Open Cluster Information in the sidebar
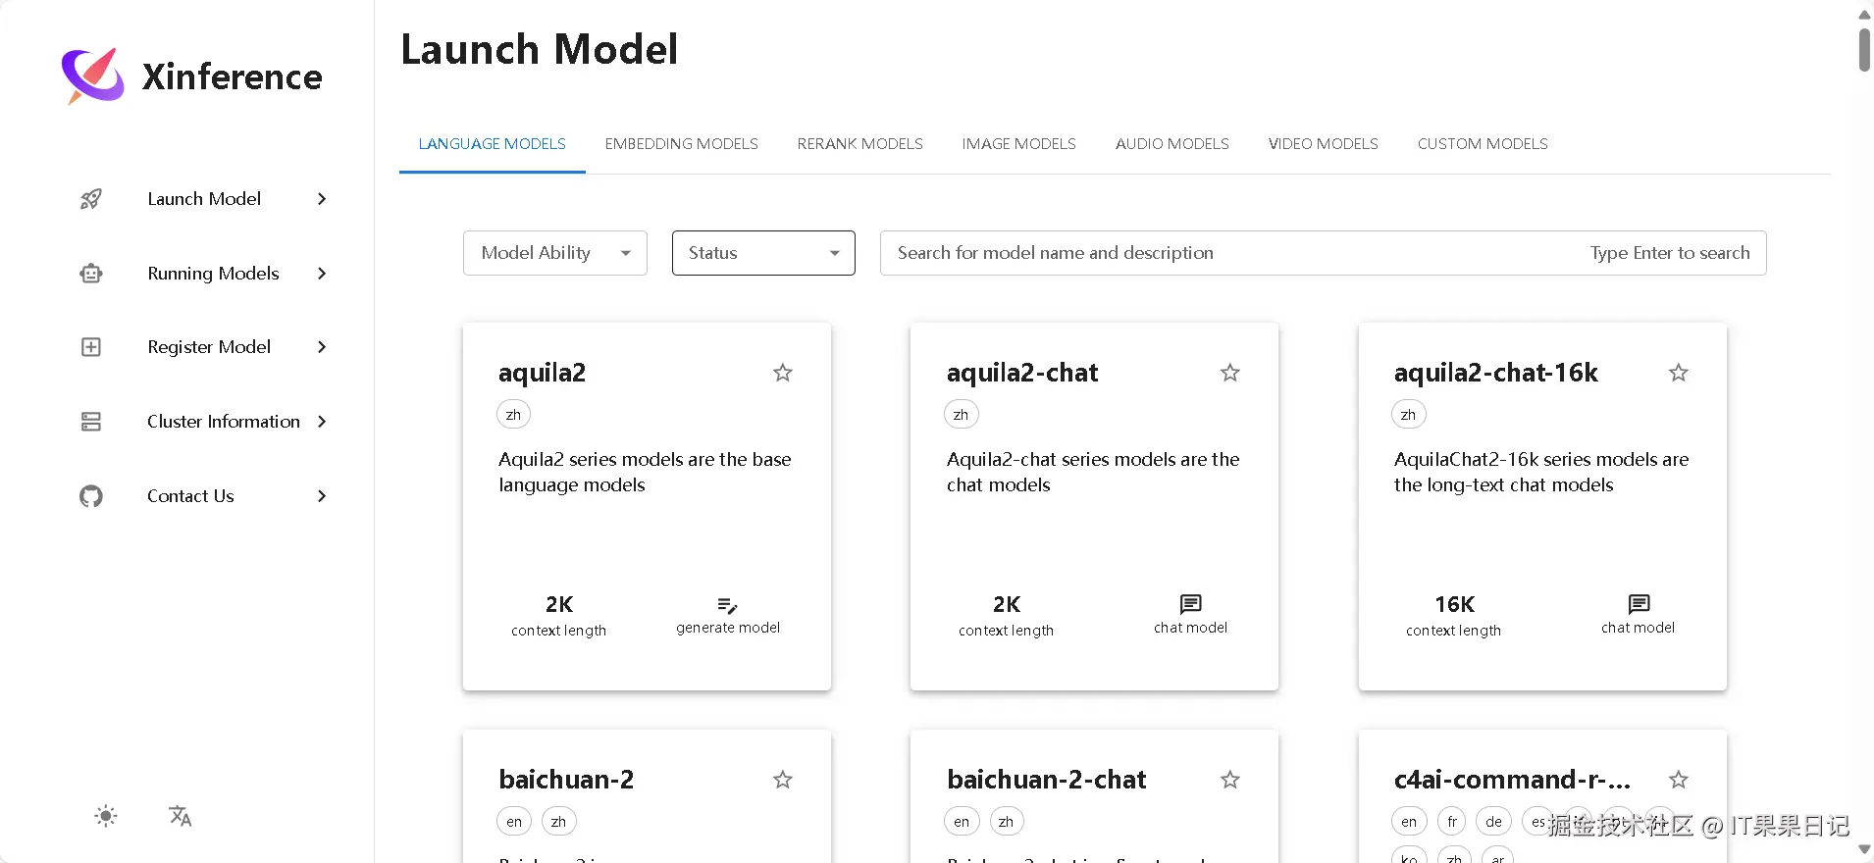The image size is (1874, 863). (x=224, y=422)
